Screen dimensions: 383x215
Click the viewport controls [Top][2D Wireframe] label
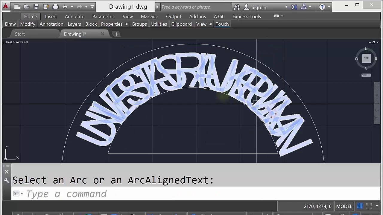(15, 42)
